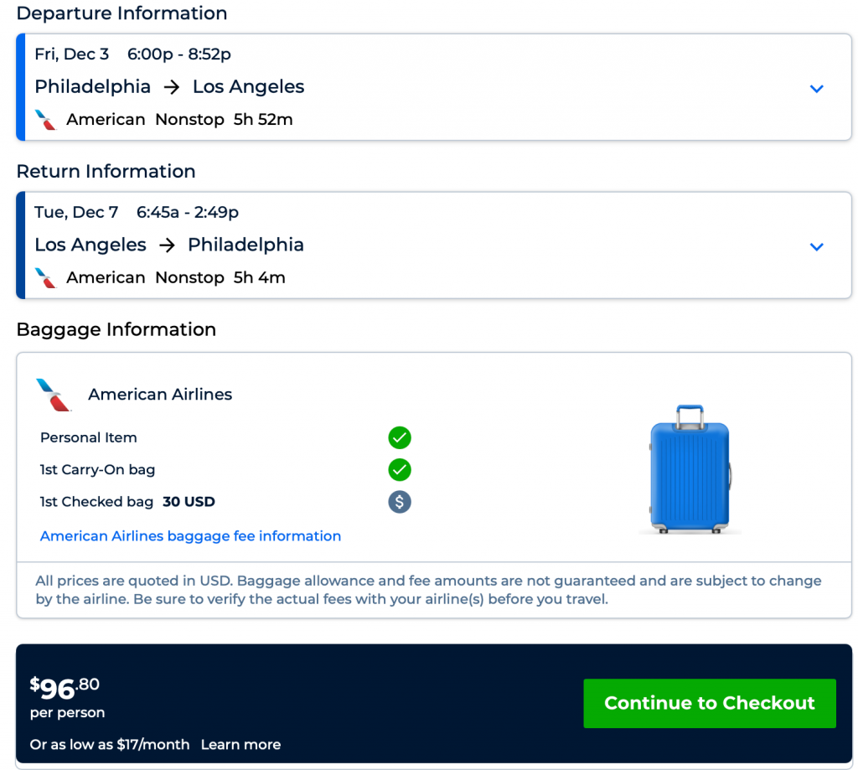This screenshot has height=770, width=858.
Task: Click Los Angeles to Philadelphia route text
Action: (x=169, y=245)
